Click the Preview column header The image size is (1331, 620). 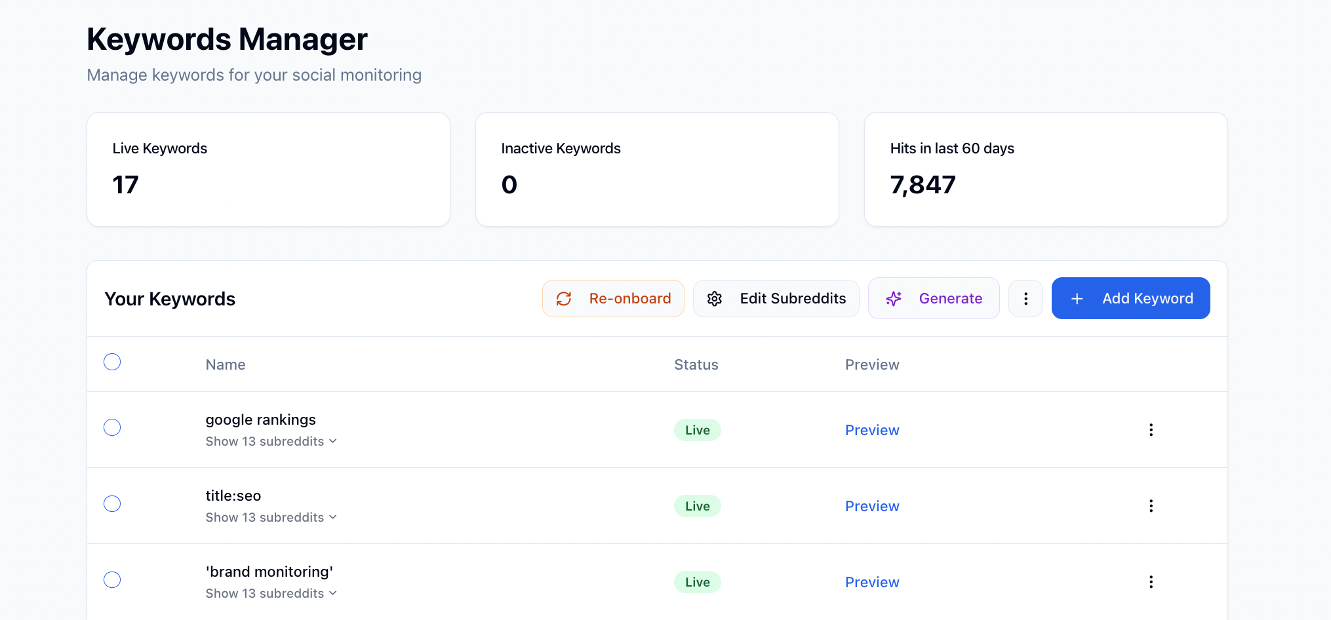tap(872, 364)
